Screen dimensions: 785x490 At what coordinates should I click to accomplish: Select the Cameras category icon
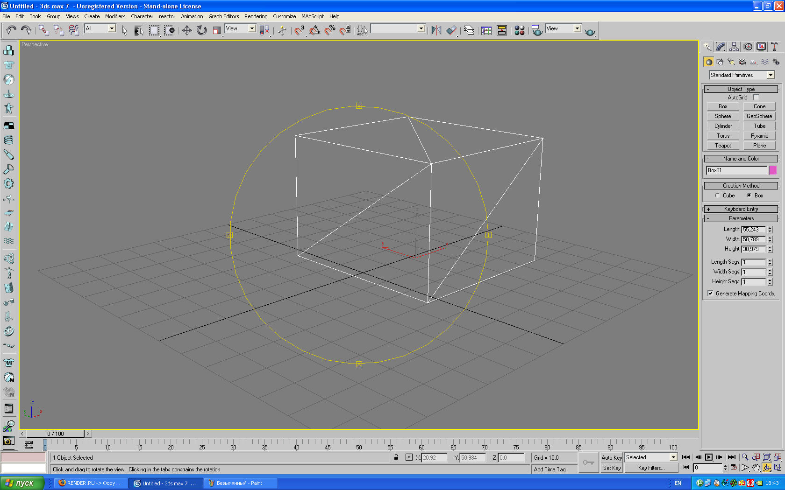[x=742, y=62]
